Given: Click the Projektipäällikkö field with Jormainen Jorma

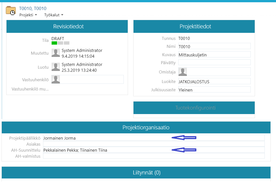Looking at the screenshot, I should (105, 138).
